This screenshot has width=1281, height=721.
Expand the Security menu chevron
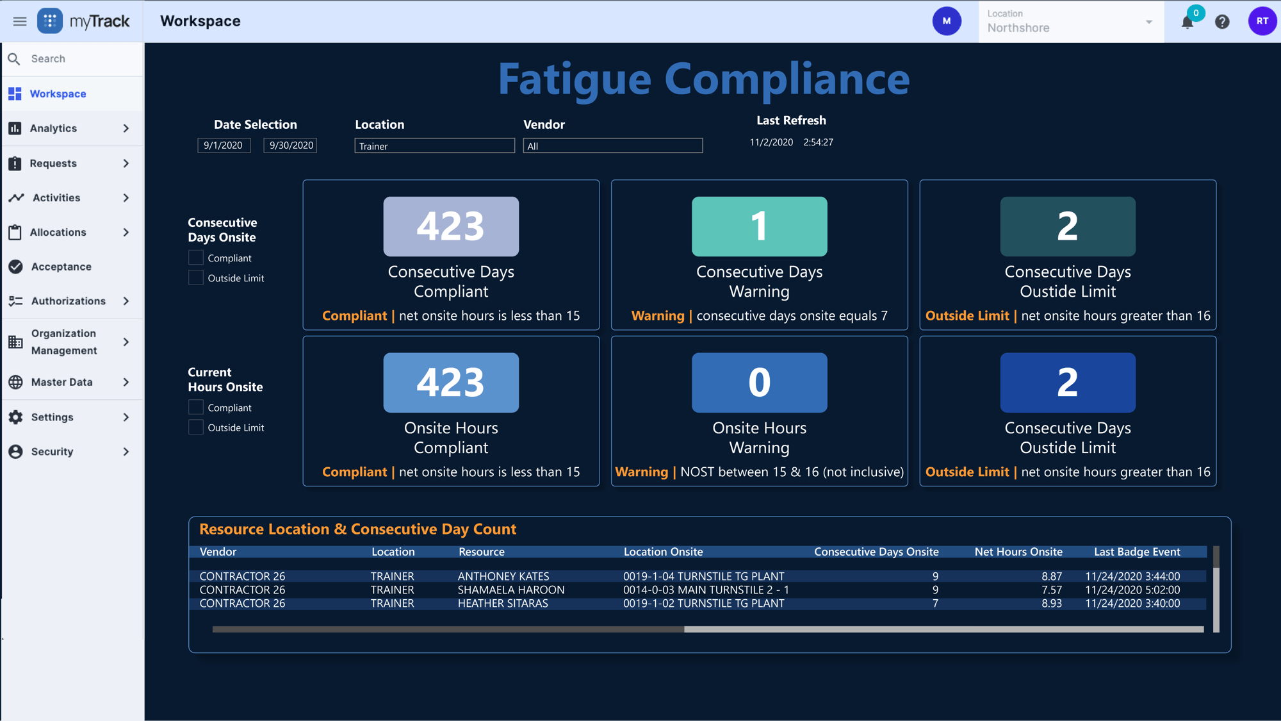(126, 452)
